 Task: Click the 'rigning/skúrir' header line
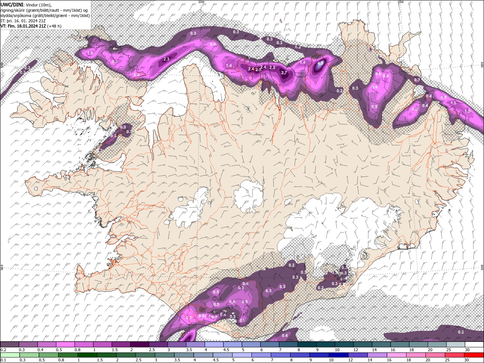(44, 10)
